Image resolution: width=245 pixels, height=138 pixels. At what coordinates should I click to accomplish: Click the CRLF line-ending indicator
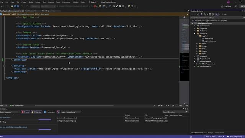[x=186, y=106]
